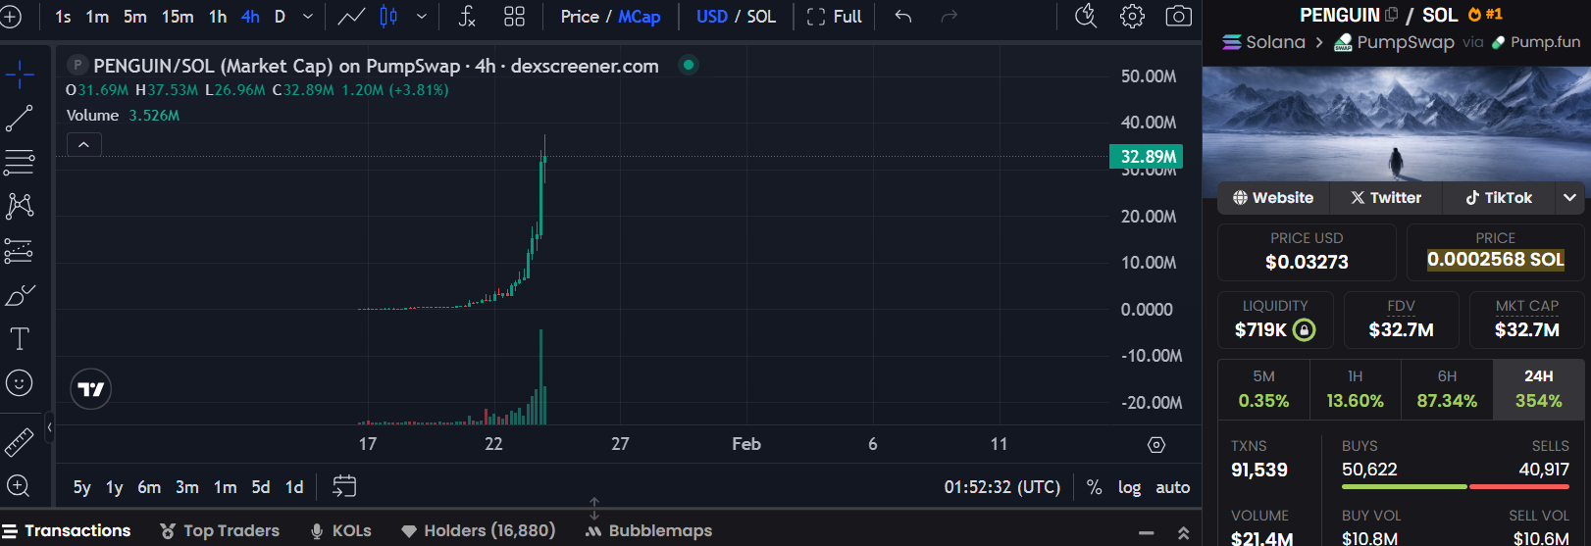1591x546 pixels.
Task: Toggle percent scale mode
Action: pyautogui.click(x=1094, y=487)
